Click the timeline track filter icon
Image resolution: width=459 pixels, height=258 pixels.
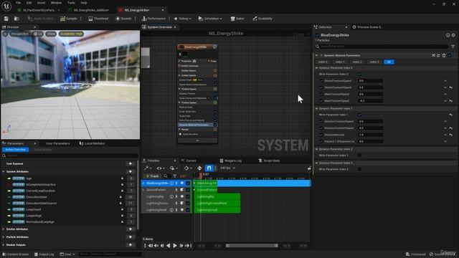175,176
